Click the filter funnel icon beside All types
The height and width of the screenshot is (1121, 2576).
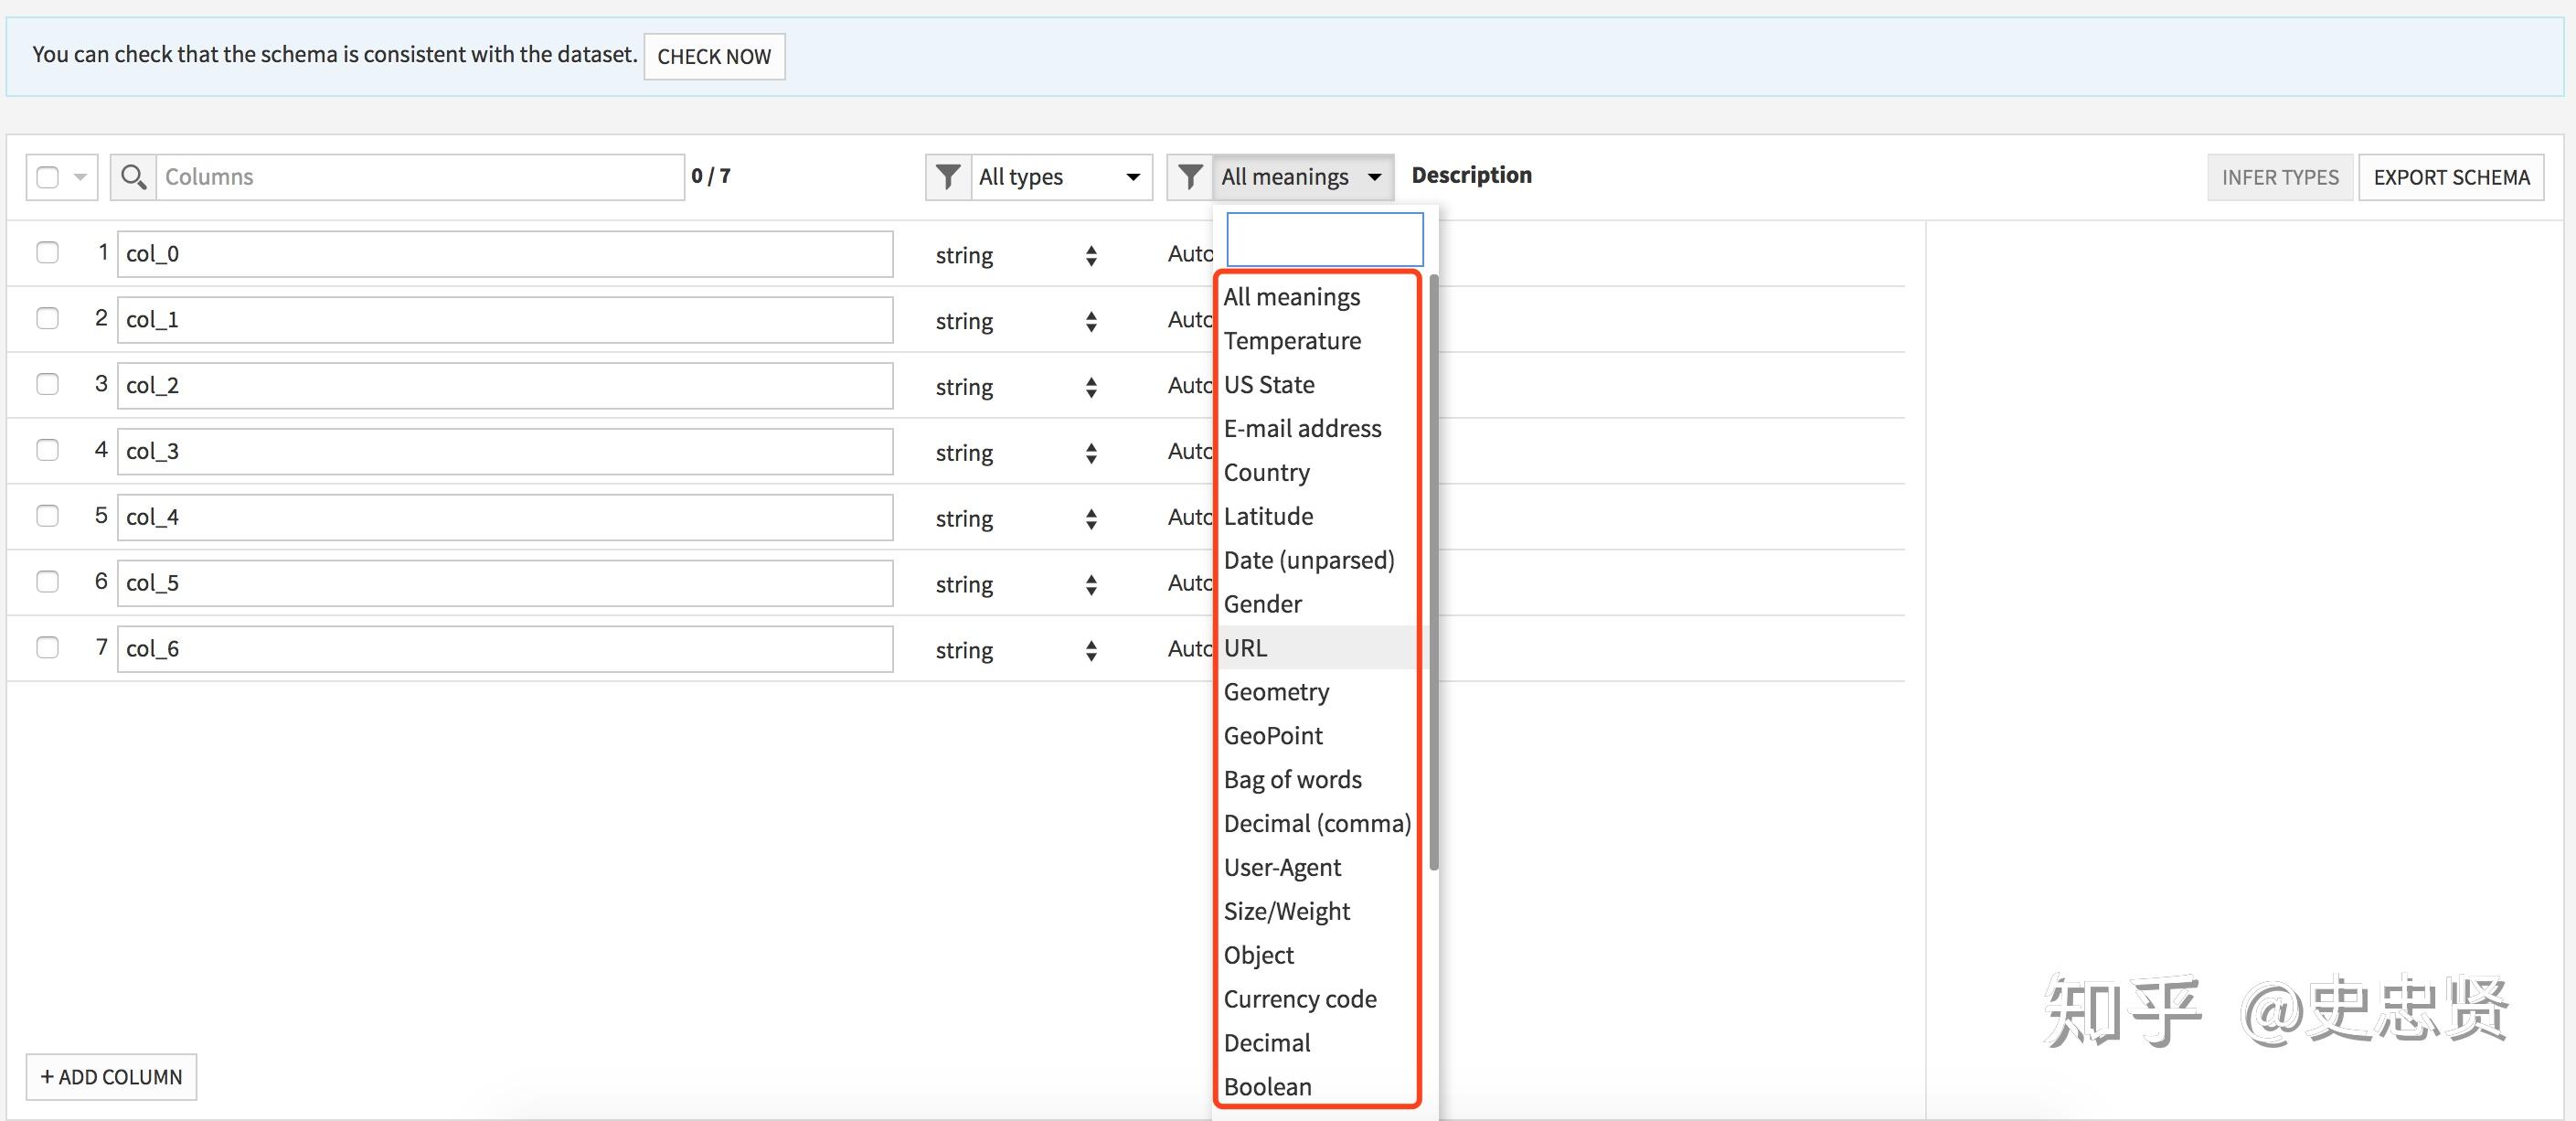[947, 177]
